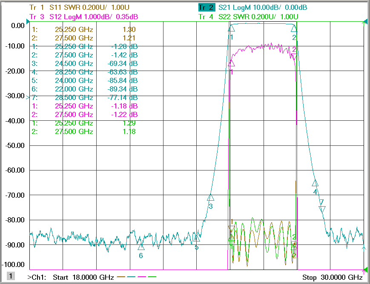Click magenta S12 marker 2 inverted triangle

(294, 57)
